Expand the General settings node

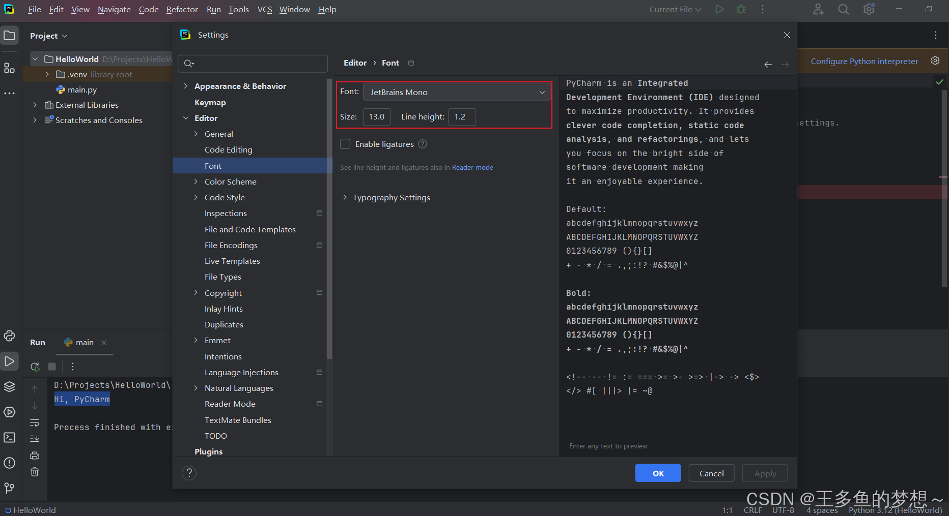(x=196, y=134)
